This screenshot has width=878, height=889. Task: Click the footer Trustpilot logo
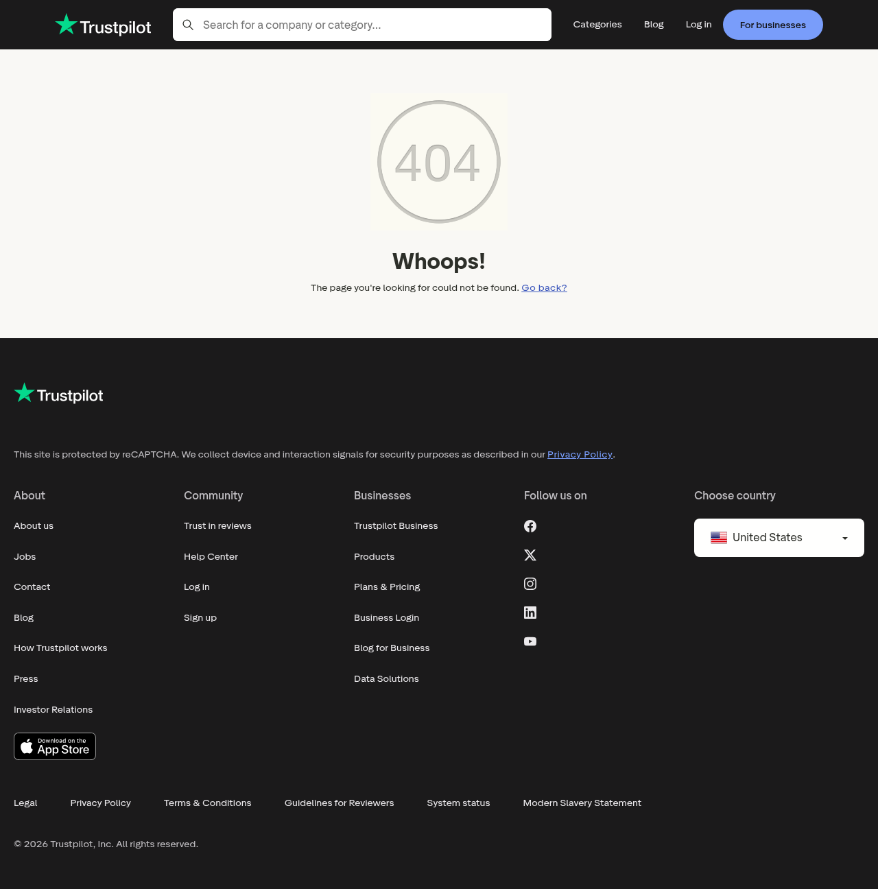(x=58, y=394)
